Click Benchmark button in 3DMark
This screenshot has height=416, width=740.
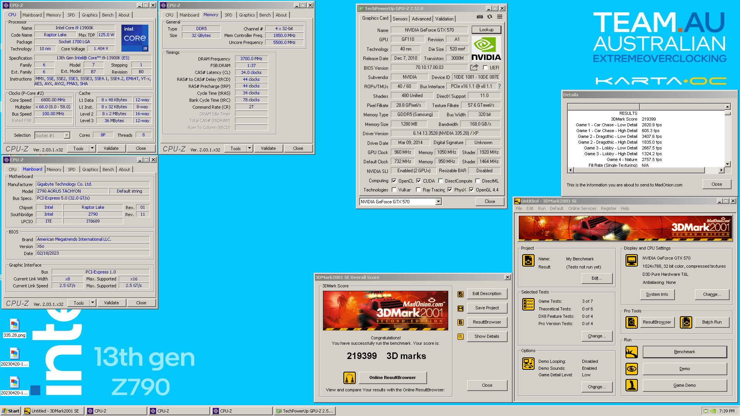(684, 352)
